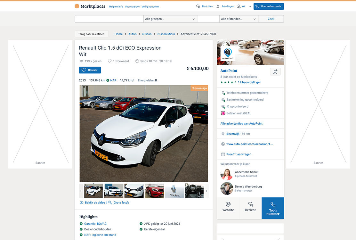
Task: Expand the account menu chevron
Action: pyautogui.click(x=250, y=6)
